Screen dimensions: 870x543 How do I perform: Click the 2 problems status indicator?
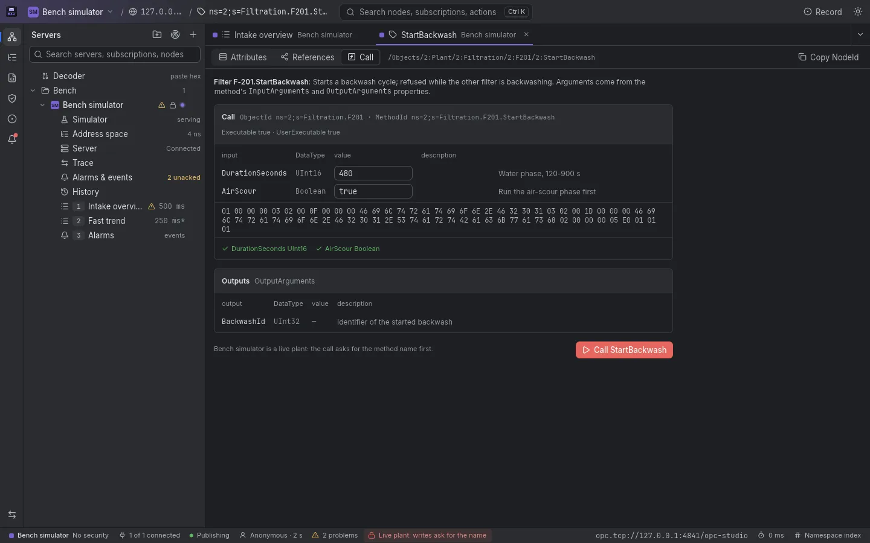click(x=335, y=535)
